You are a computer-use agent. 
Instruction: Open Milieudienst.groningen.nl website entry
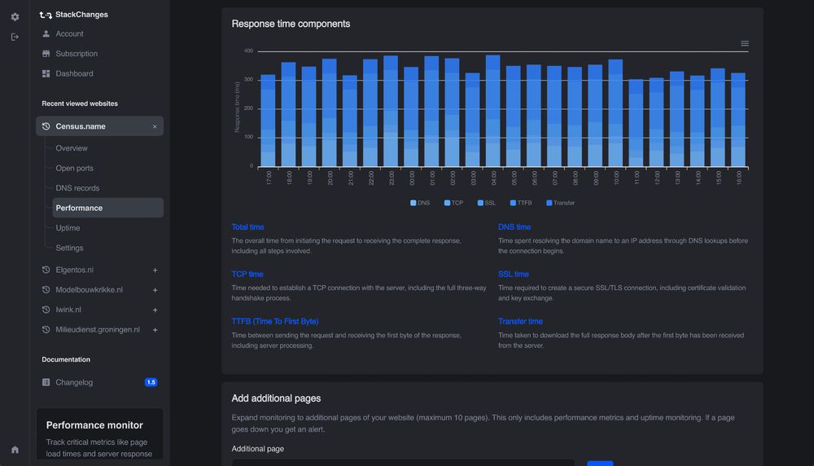coord(98,329)
